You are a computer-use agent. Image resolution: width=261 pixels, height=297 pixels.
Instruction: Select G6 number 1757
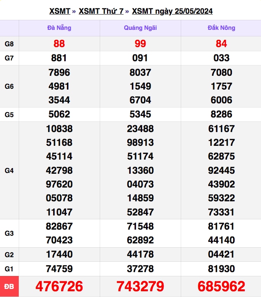222,86
